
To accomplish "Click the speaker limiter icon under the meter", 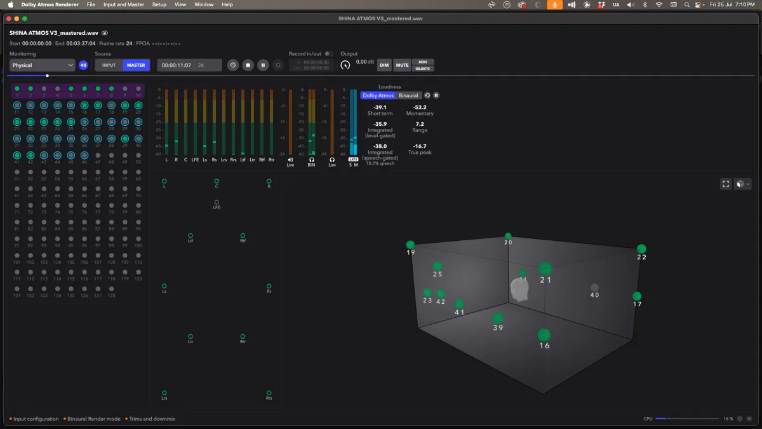I will [291, 160].
